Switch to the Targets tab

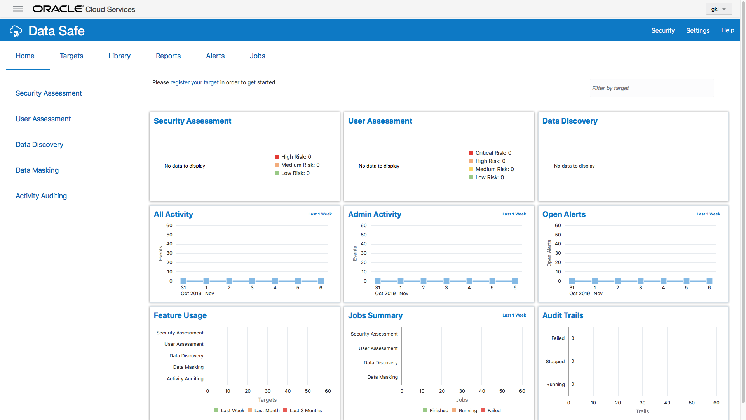71,56
